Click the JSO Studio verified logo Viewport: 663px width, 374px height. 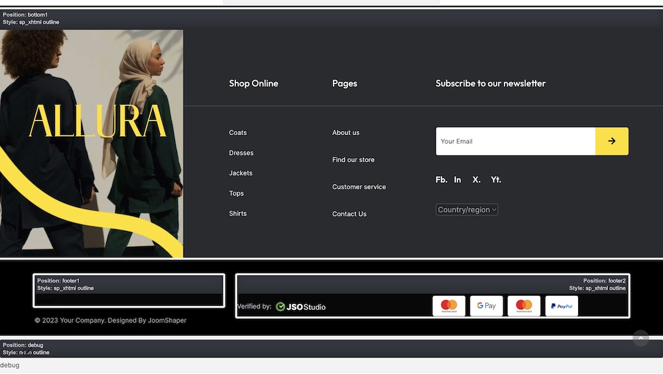tap(301, 306)
